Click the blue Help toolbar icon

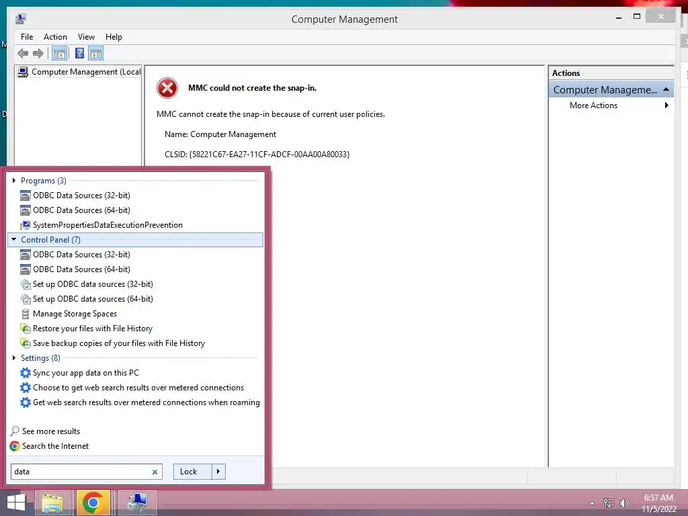(x=79, y=54)
